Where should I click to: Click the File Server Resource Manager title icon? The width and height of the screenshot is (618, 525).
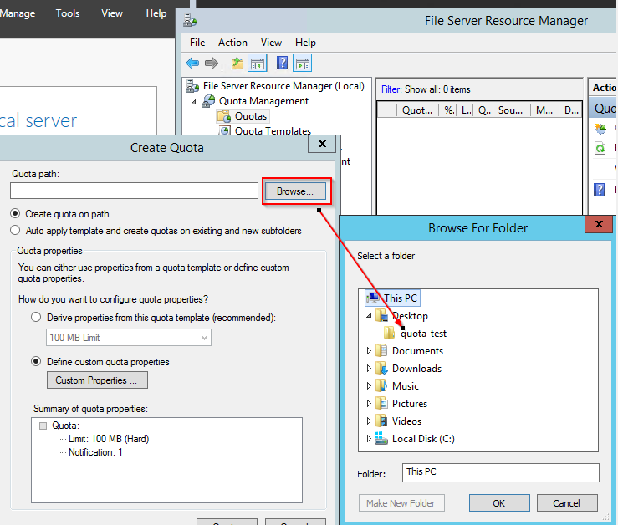[190, 21]
